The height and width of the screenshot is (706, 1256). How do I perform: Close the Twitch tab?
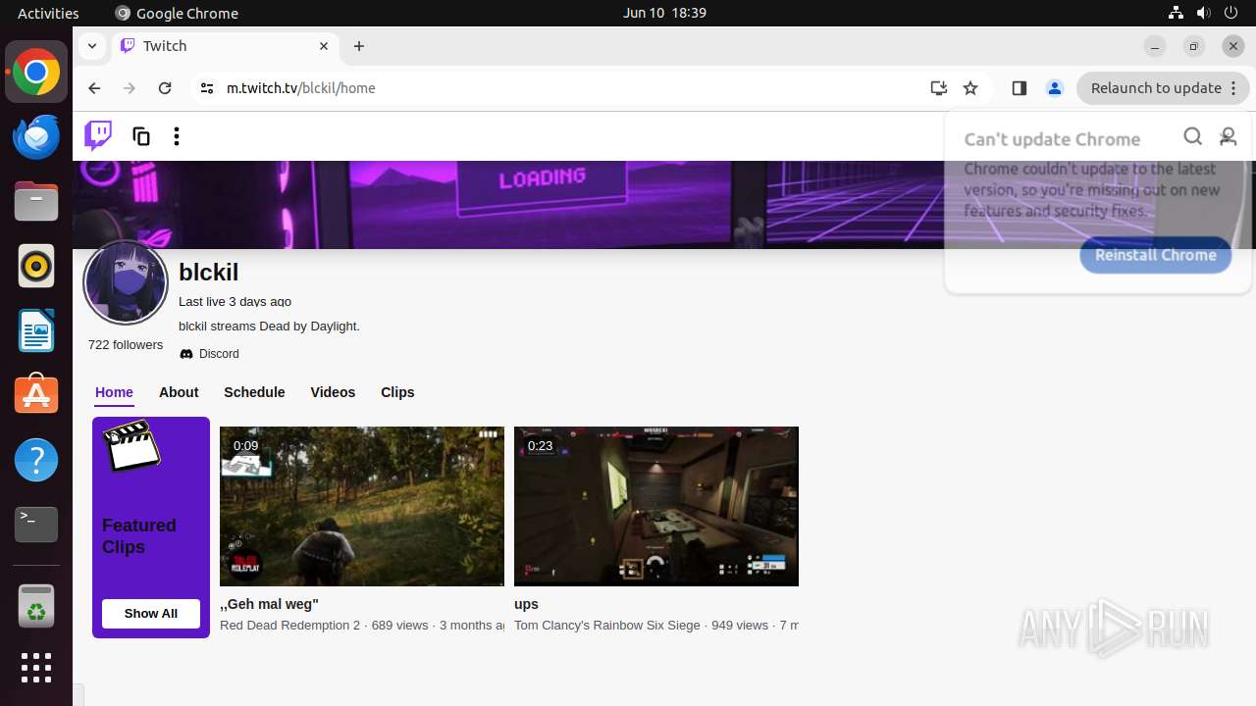tap(324, 46)
